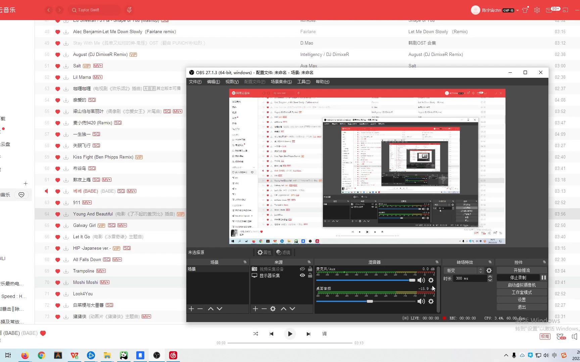Image resolution: width=580 pixels, height=362 pixels.
Task: Show hidden system tray icons
Action: pos(506,355)
